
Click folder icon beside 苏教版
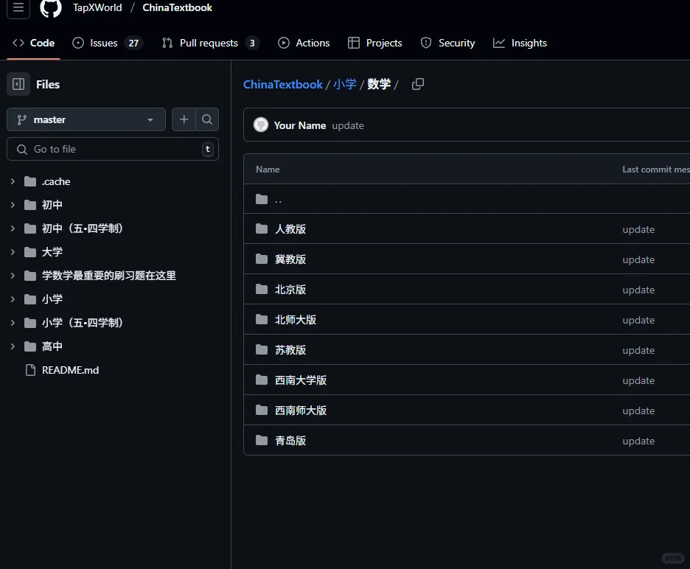click(x=262, y=350)
